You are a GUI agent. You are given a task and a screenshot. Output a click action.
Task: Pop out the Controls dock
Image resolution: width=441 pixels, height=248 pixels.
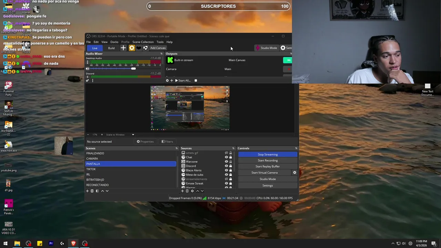pyautogui.click(x=296, y=148)
